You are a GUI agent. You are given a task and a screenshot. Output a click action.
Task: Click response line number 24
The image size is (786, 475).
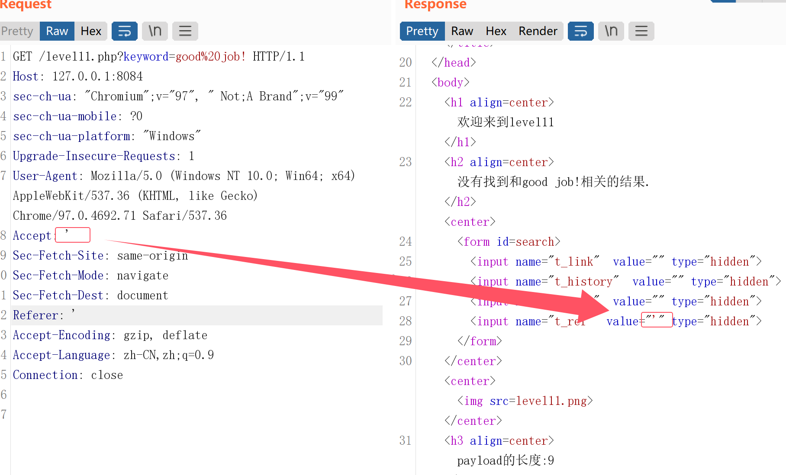[406, 242]
